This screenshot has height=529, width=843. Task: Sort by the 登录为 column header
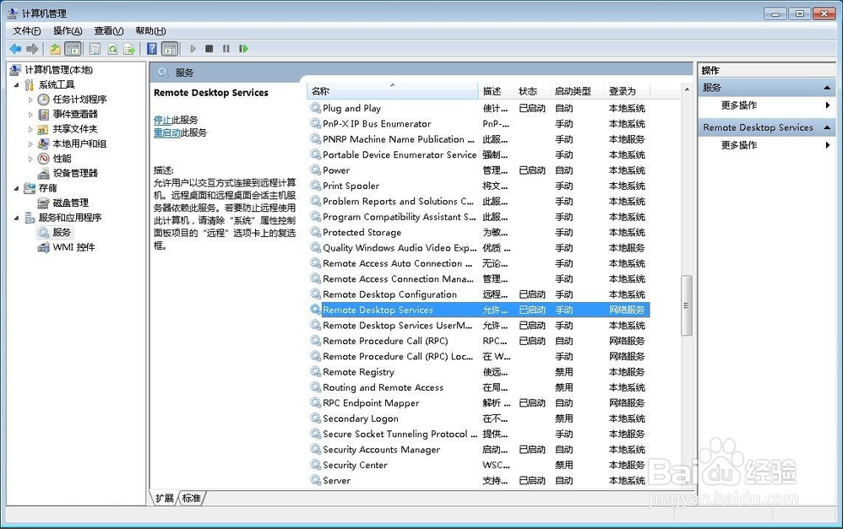pos(627,91)
